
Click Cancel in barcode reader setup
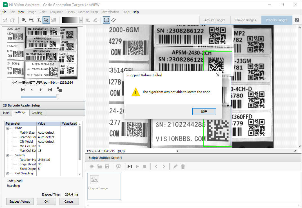pyautogui.click(x=69, y=201)
